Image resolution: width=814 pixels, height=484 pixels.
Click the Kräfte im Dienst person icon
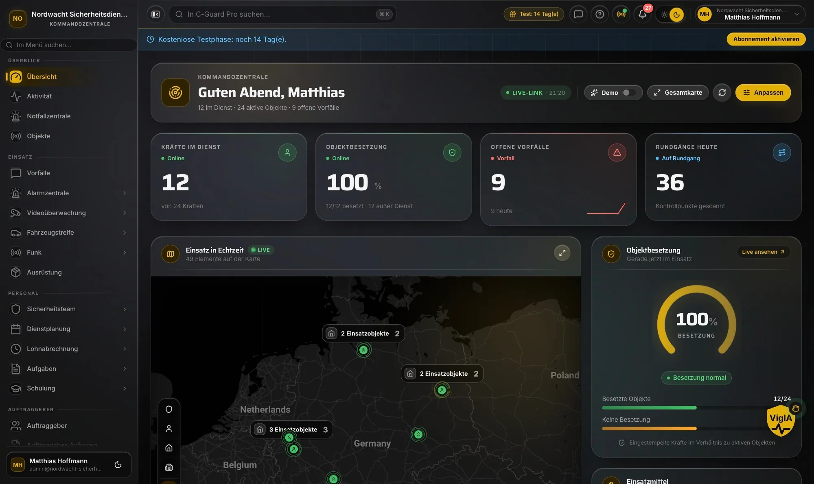(x=287, y=153)
